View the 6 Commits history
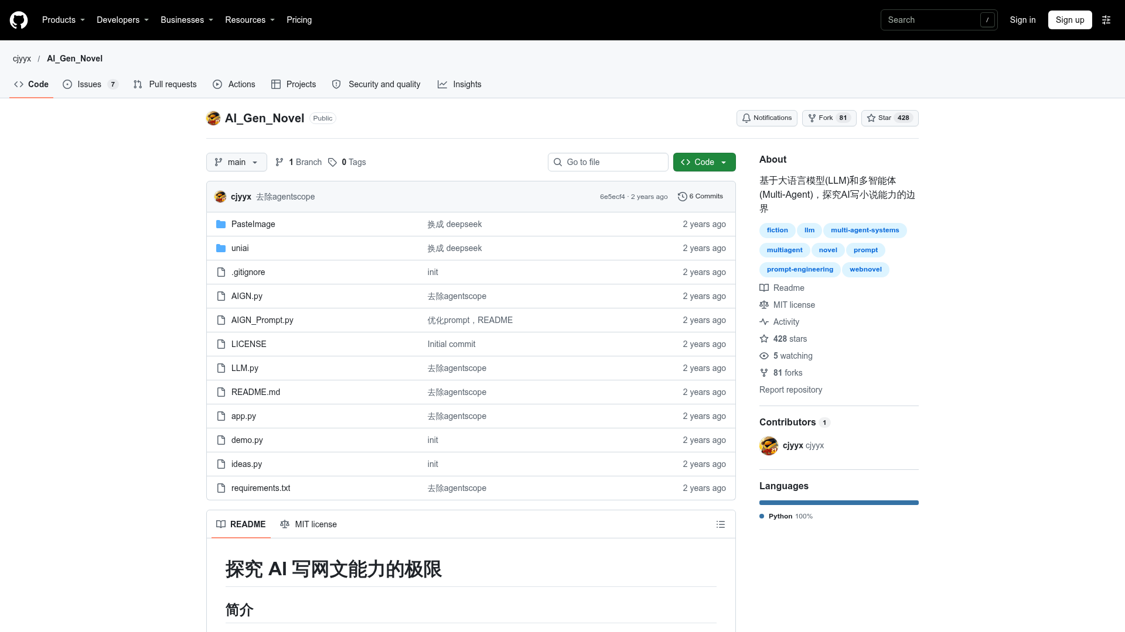This screenshot has height=632, width=1125. [x=700, y=197]
